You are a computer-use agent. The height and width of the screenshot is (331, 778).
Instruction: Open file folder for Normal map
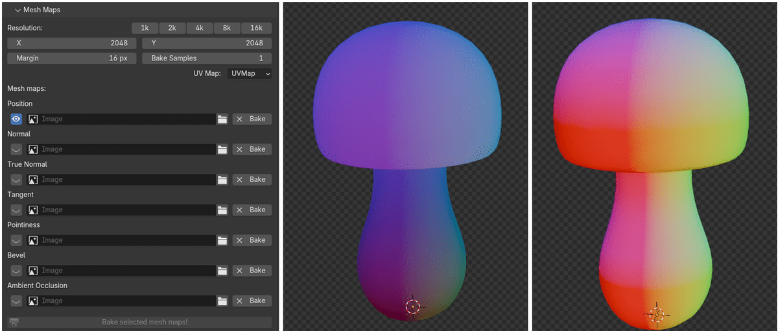click(x=222, y=149)
